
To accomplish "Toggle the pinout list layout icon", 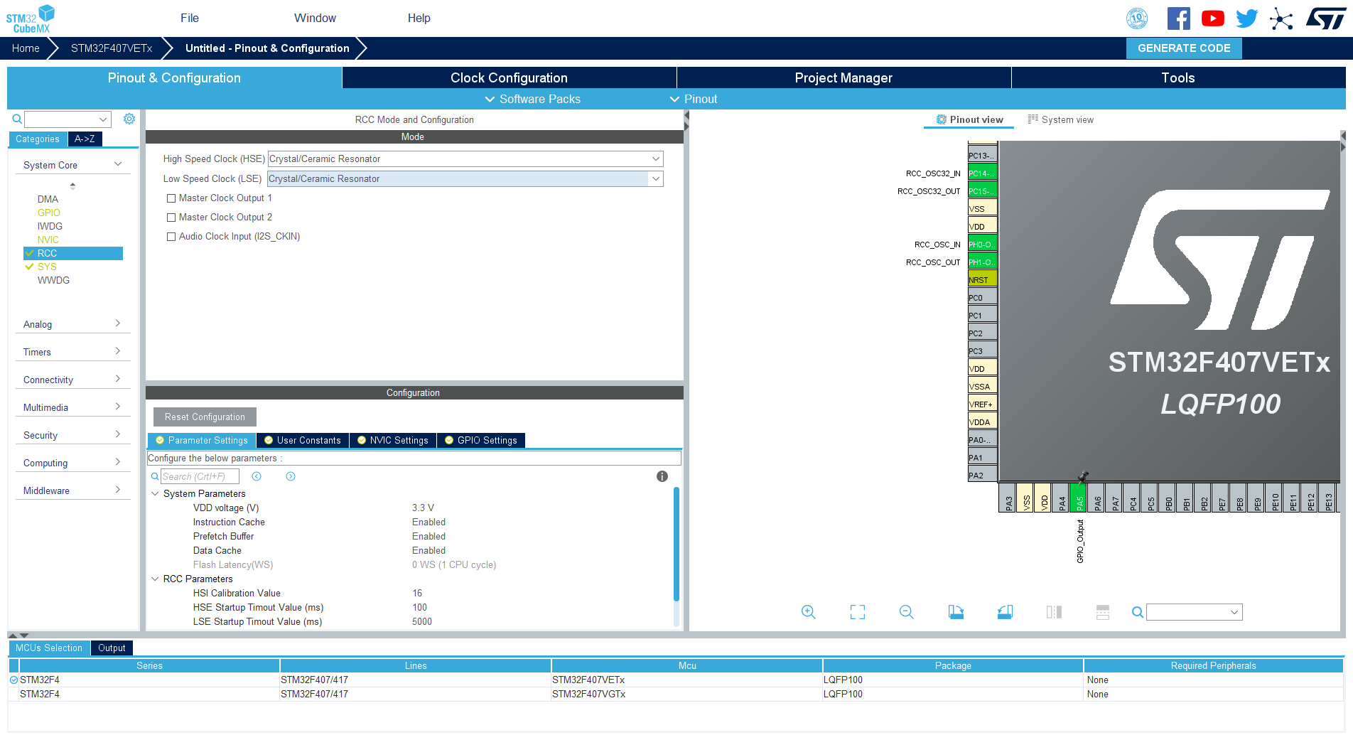I will pos(1103,612).
